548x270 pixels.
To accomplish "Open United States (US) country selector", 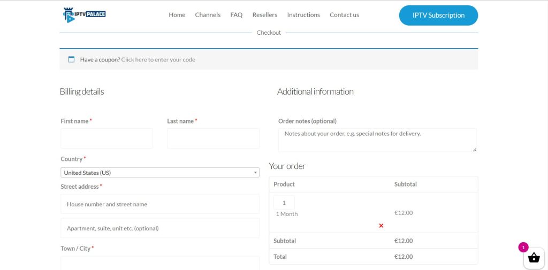I will 159,173.
